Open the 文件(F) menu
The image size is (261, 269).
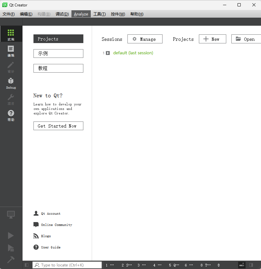[9, 14]
